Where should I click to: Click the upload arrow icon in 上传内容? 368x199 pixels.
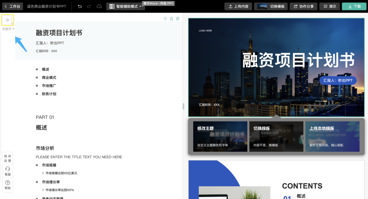pyautogui.click(x=231, y=6)
